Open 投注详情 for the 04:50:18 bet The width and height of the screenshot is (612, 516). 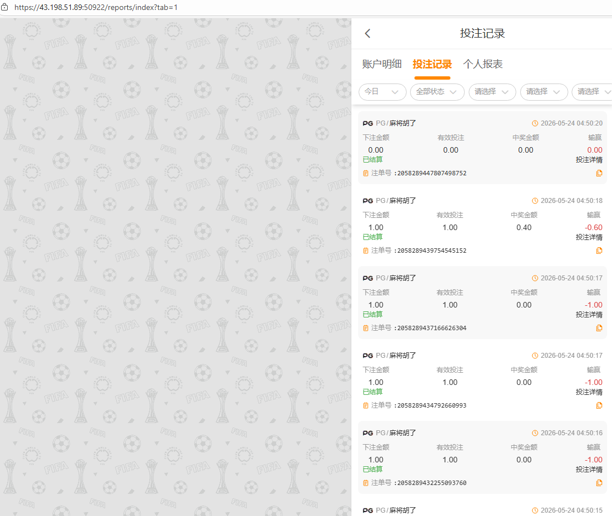tap(589, 237)
